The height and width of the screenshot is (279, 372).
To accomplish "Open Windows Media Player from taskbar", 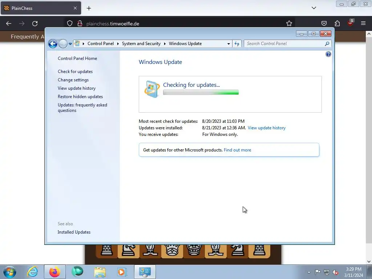I will 122,272.
